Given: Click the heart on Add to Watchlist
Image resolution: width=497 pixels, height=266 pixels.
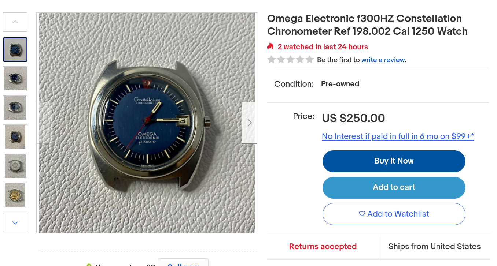Looking at the screenshot, I should pyautogui.click(x=362, y=214).
